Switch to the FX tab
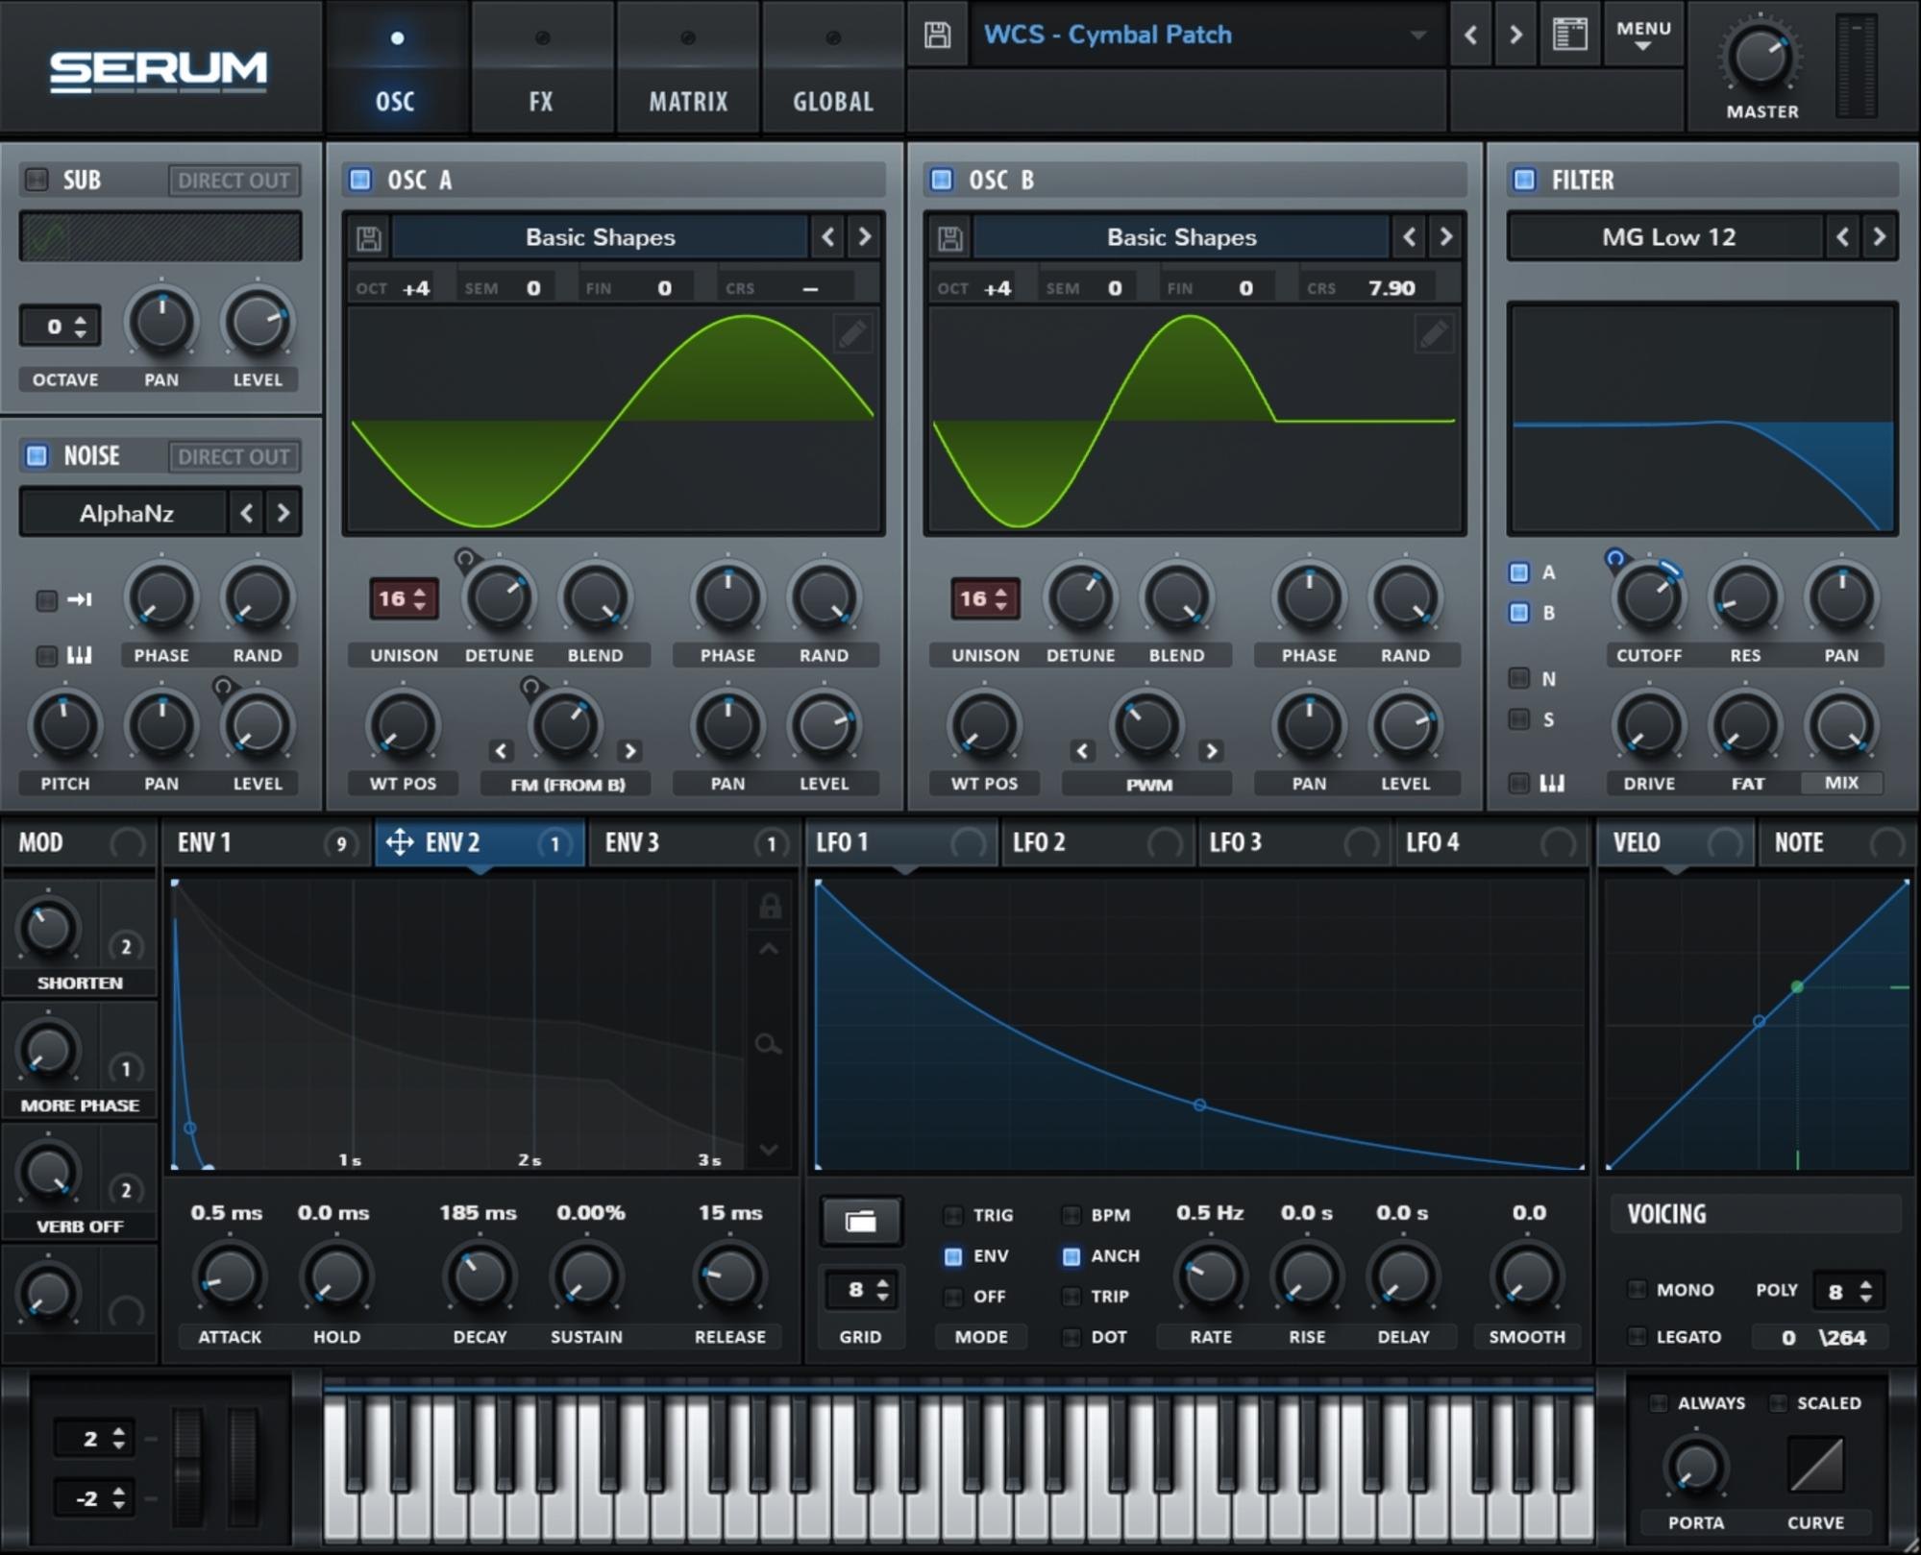Viewport: 1921px width, 1555px height. click(541, 69)
